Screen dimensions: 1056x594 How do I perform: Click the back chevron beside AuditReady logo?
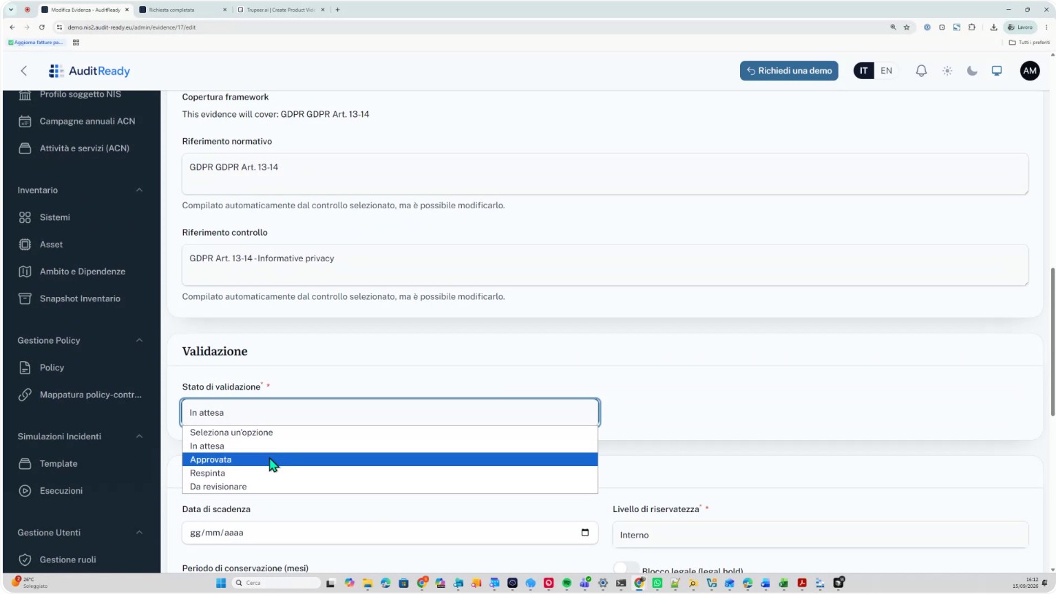(x=24, y=71)
